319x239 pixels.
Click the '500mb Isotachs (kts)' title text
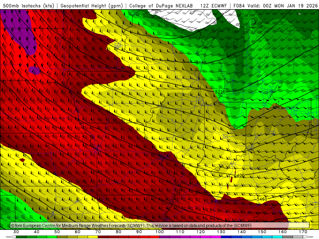click(x=28, y=6)
